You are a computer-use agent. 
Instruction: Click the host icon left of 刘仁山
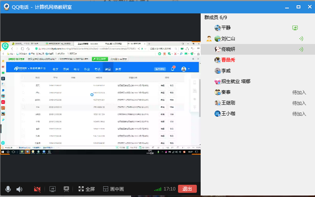(209, 39)
